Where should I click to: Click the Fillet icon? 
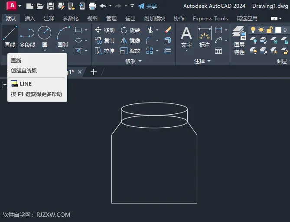point(150,40)
